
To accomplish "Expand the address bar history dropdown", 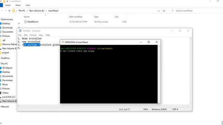I will [x=159, y=11].
